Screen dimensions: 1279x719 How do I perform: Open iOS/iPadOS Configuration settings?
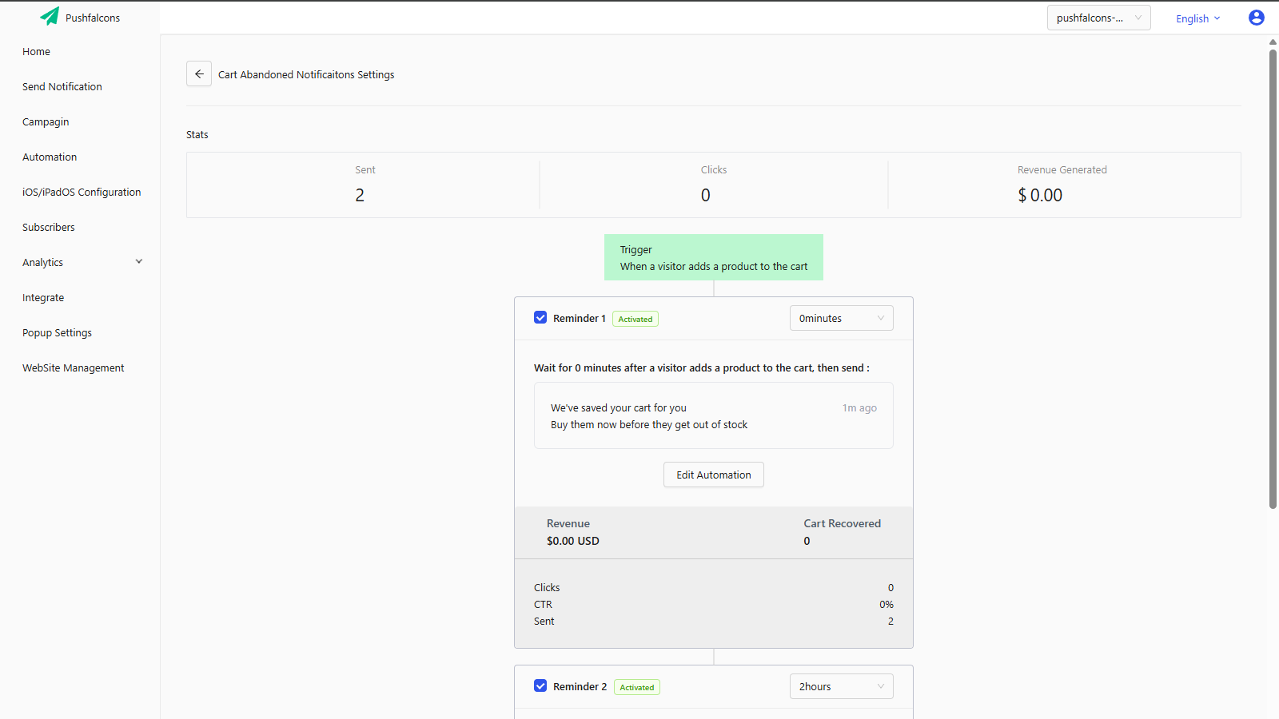tap(82, 192)
